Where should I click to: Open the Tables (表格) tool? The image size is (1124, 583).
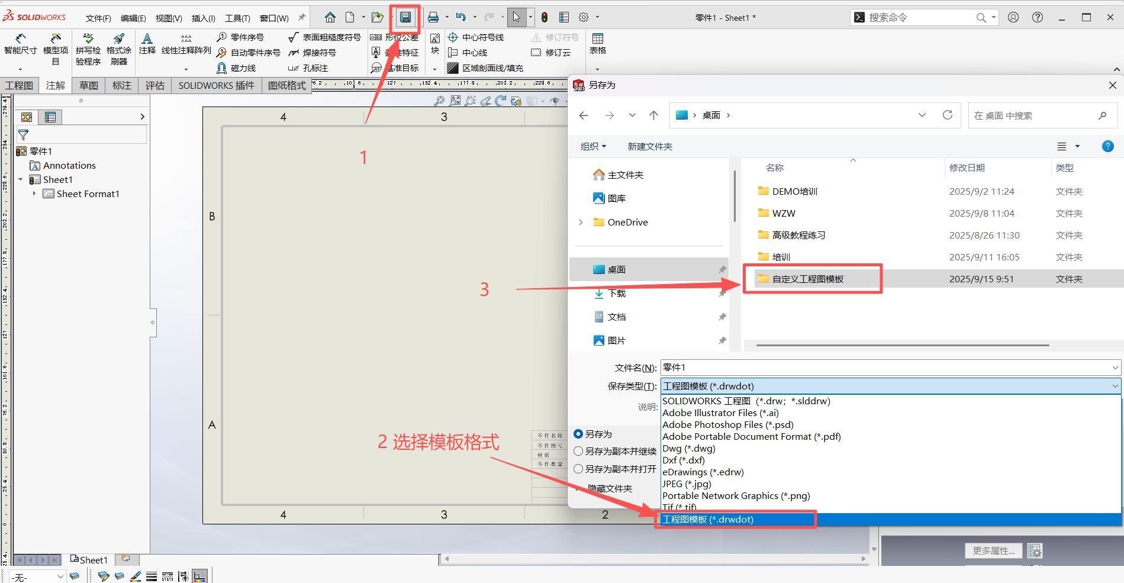point(598,44)
